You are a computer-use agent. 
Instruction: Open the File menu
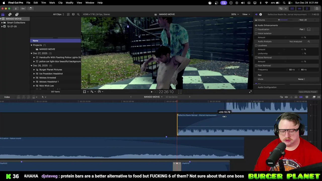(x=28, y=3)
